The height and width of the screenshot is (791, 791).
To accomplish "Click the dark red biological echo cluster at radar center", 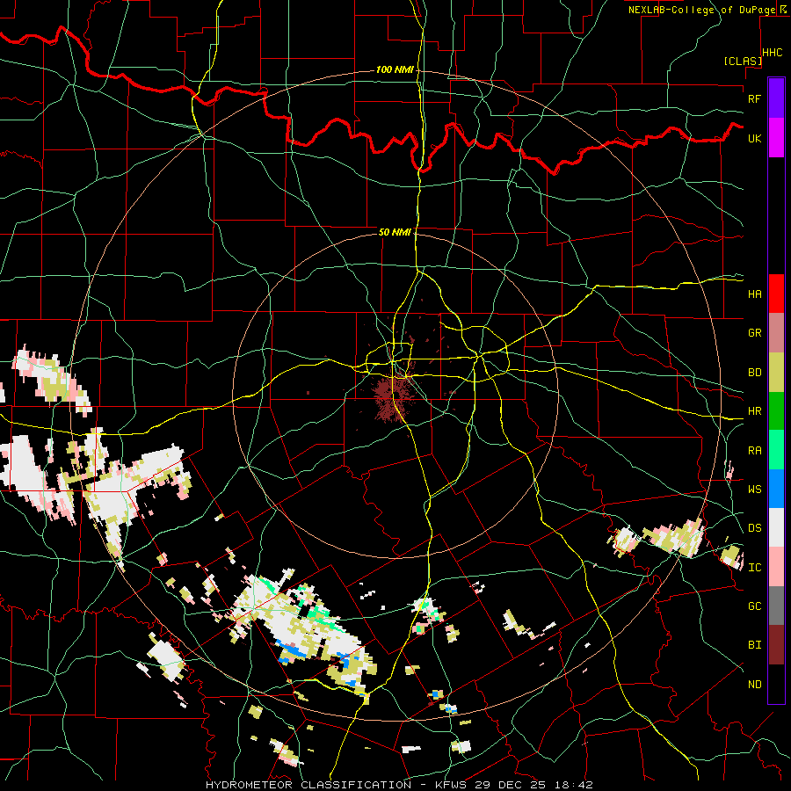I will [x=394, y=396].
